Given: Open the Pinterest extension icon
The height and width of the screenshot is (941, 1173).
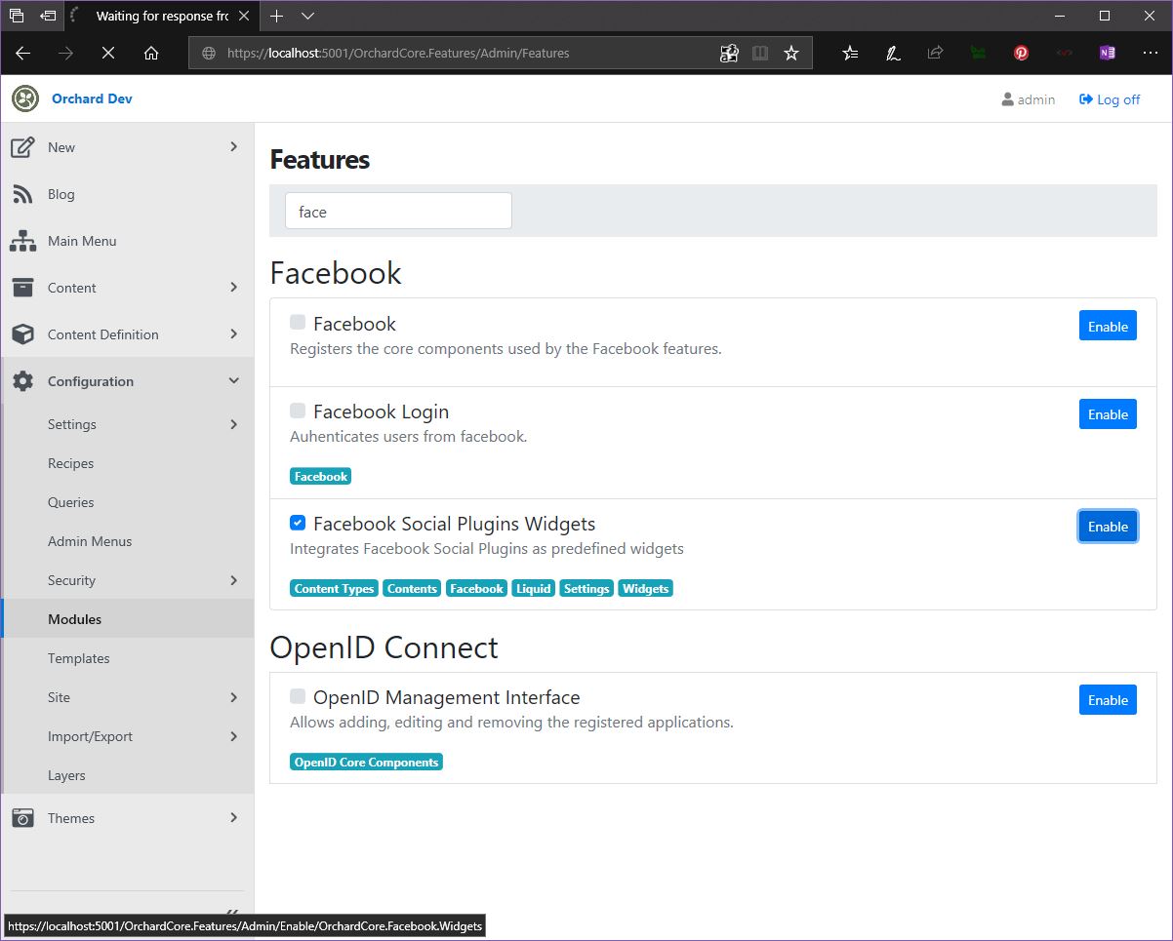Looking at the screenshot, I should pos(1021,54).
